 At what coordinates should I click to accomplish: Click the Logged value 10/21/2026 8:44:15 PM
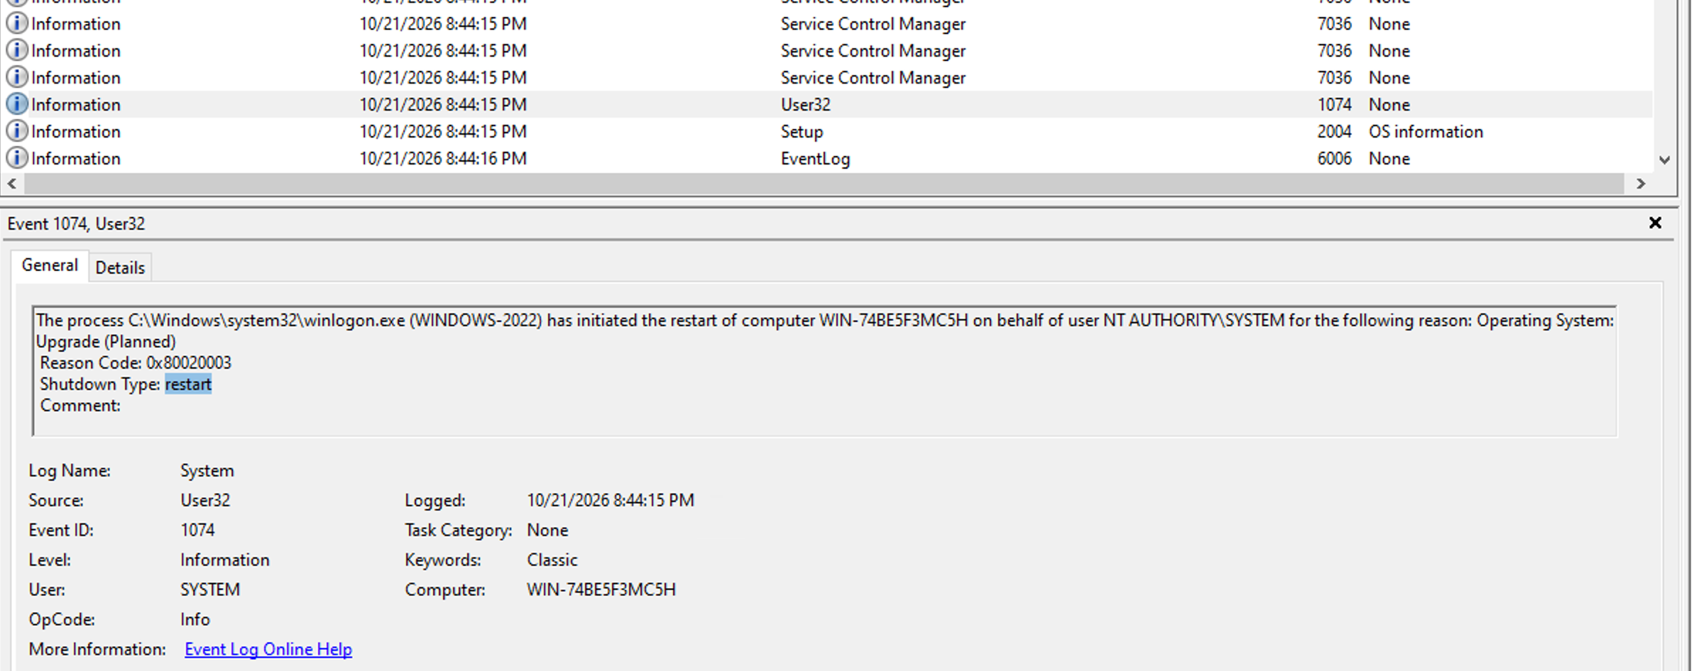tap(611, 500)
